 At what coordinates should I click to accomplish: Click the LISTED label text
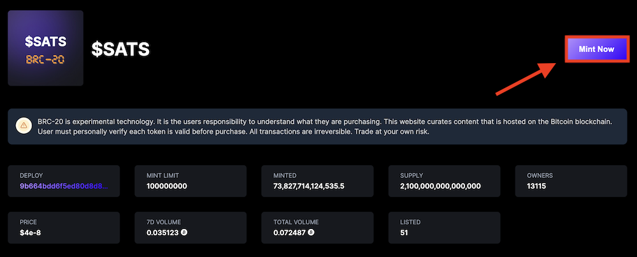pos(411,222)
